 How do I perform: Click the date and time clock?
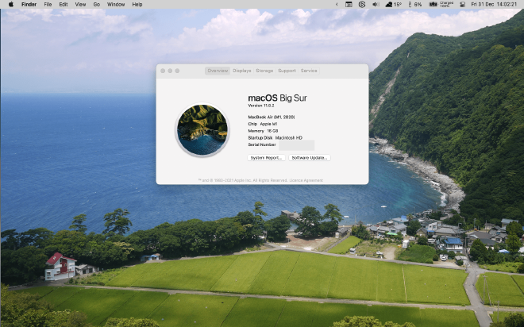tap(494, 4)
